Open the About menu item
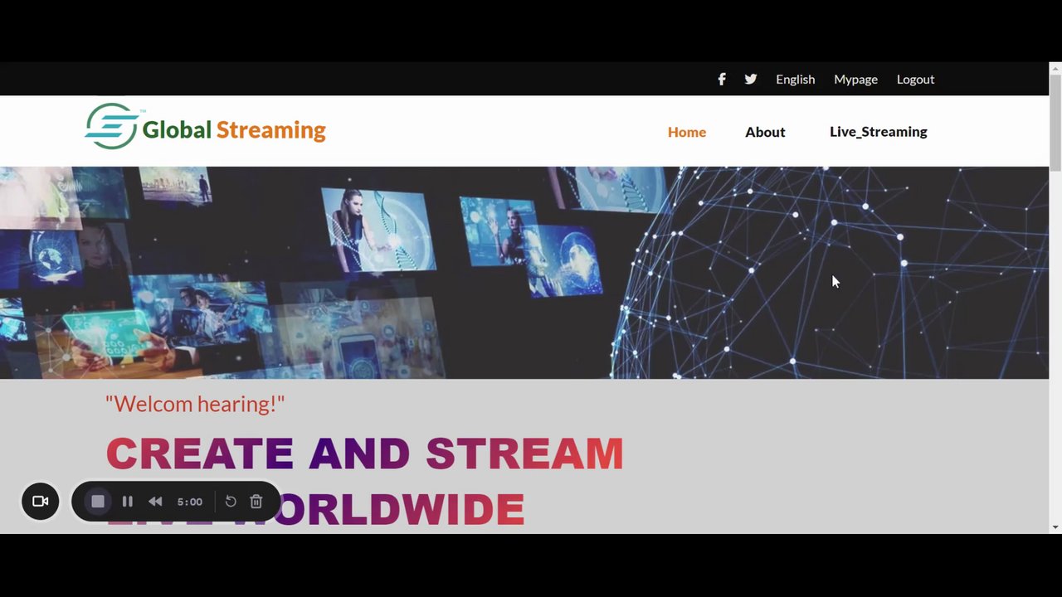This screenshot has height=597, width=1062. click(765, 132)
